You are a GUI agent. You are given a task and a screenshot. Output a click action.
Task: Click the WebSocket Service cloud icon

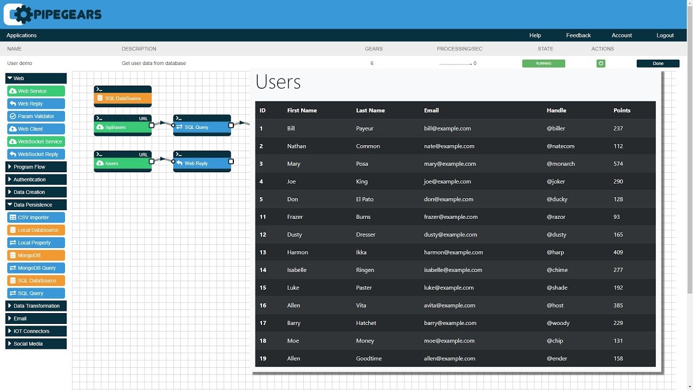pyautogui.click(x=13, y=141)
